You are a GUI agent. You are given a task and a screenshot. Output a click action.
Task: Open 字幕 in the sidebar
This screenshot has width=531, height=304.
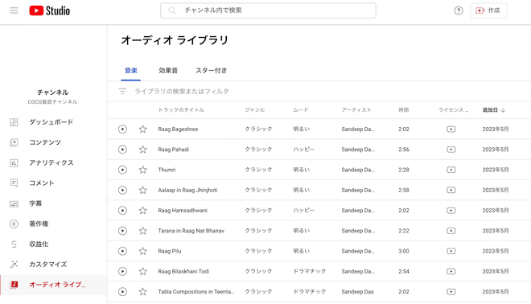[x=54, y=203]
